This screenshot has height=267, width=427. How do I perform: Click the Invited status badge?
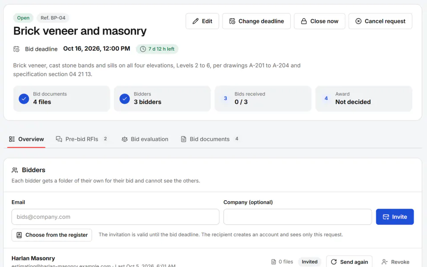tap(310, 262)
